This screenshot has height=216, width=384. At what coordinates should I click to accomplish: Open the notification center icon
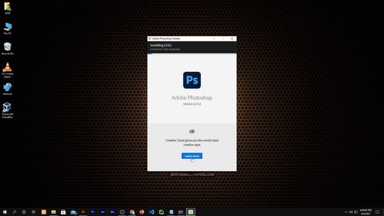tap(377, 212)
